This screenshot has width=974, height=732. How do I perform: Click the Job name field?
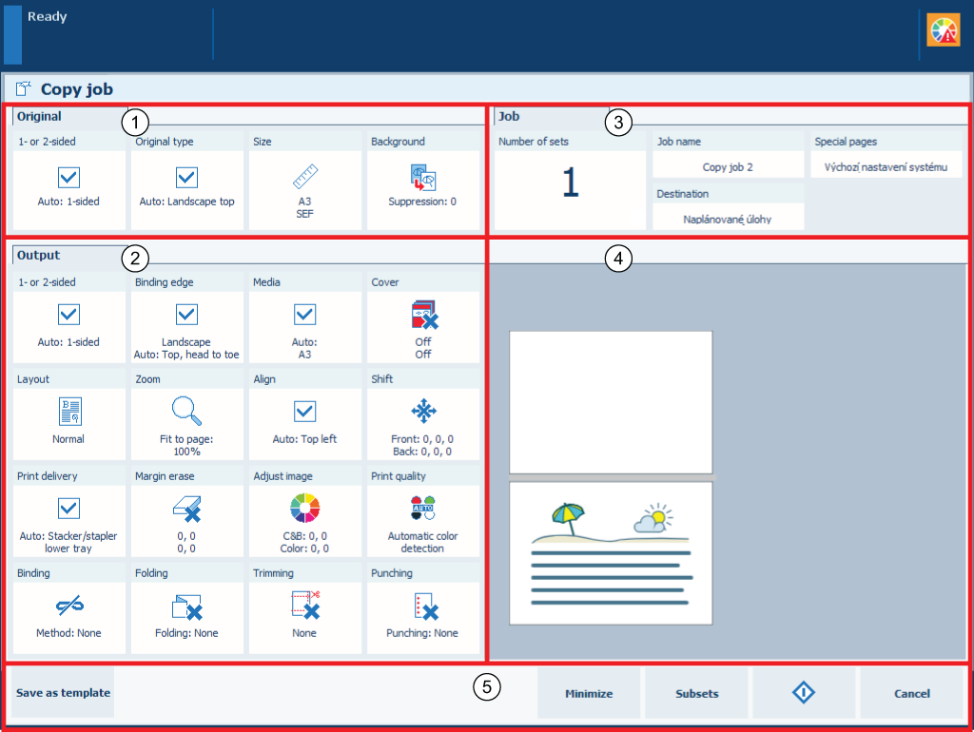728,167
